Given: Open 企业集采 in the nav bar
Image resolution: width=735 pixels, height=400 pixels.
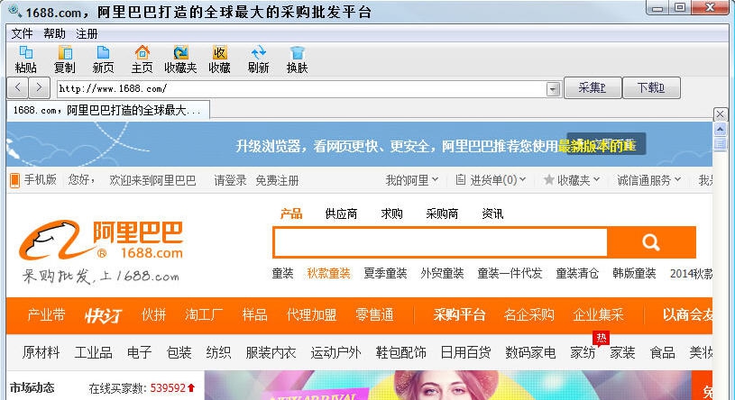Looking at the screenshot, I should tap(598, 314).
